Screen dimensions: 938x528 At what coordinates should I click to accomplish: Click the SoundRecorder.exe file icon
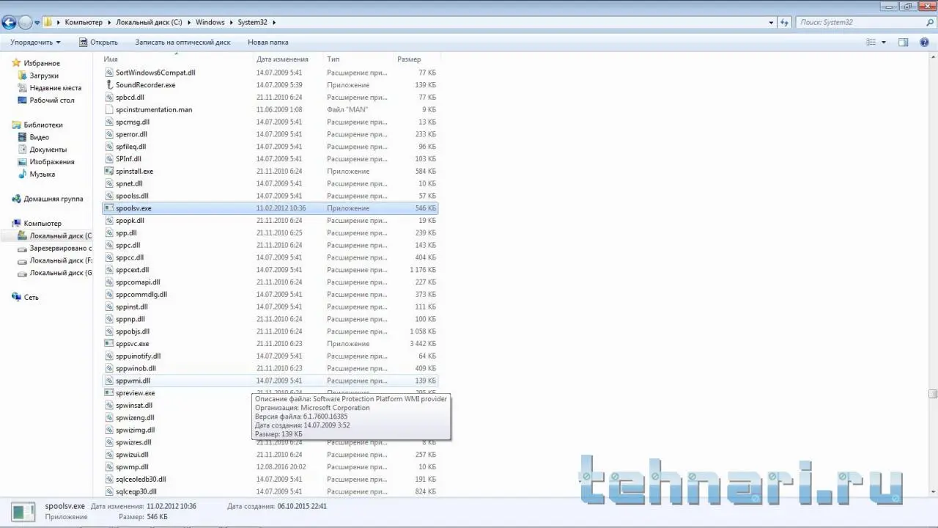(x=110, y=85)
